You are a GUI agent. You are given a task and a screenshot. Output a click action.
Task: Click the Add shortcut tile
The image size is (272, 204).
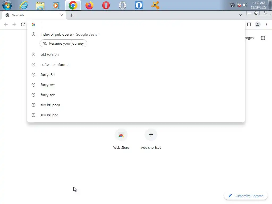151,139
